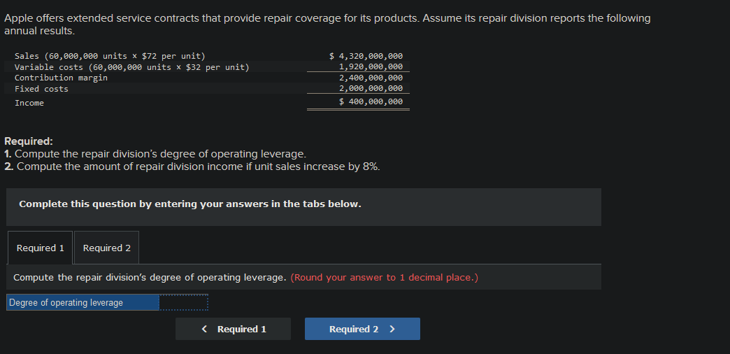Click the degree of operating leverage input field
730x354 pixels.
(x=183, y=303)
